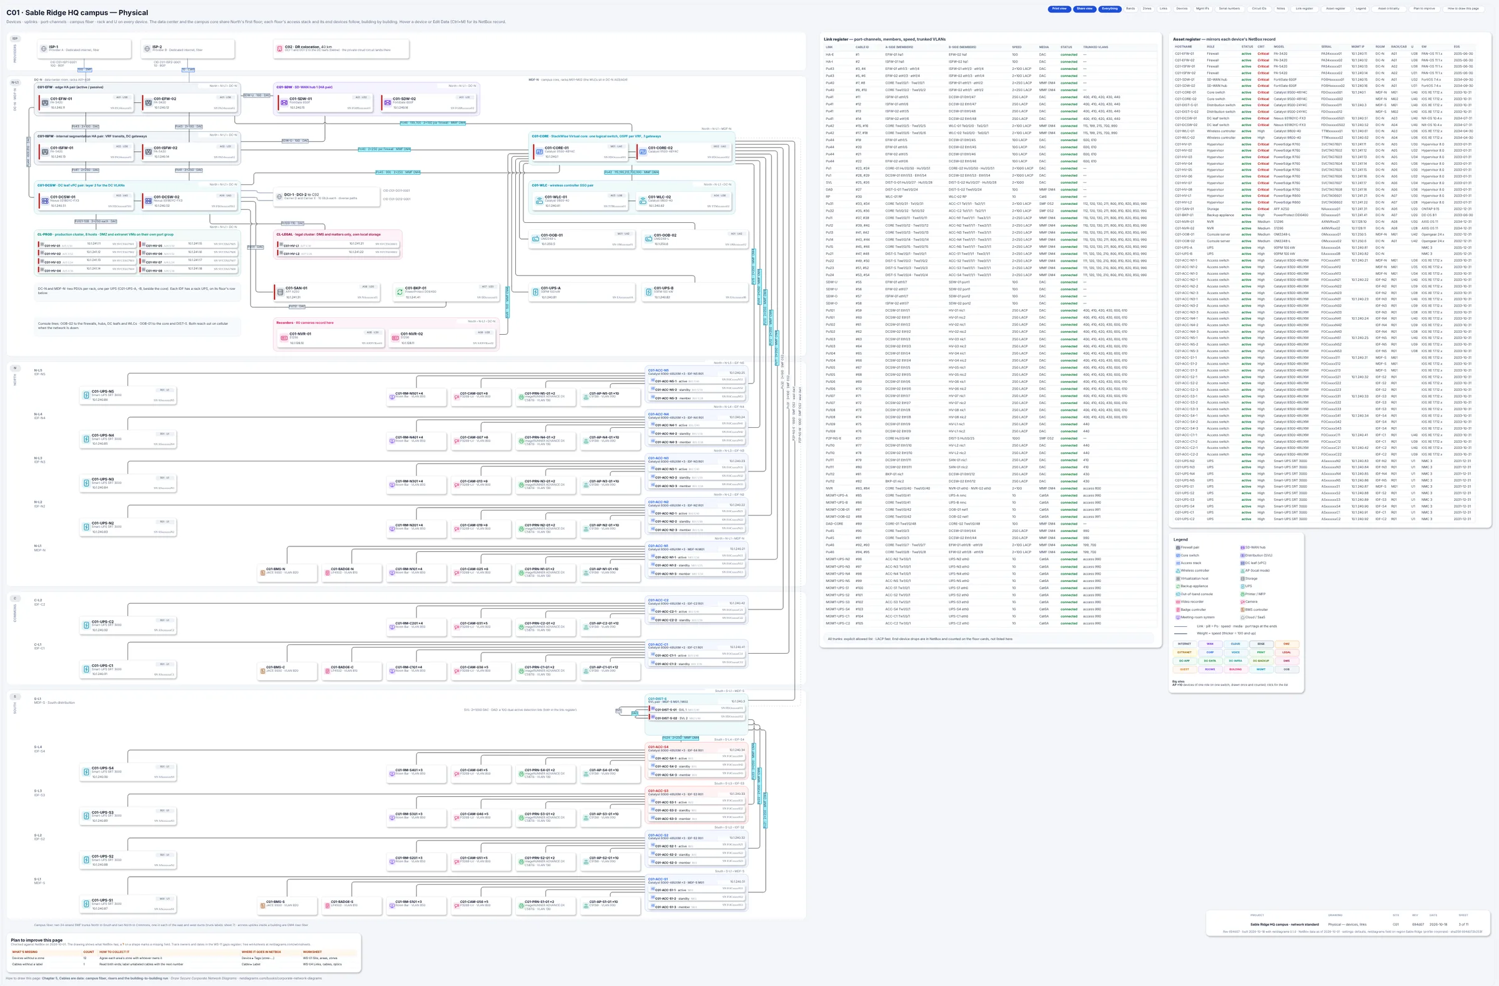This screenshot has width=1499, height=986.
Task: Click the C01-SAN-01 storage icon
Action: 280,292
